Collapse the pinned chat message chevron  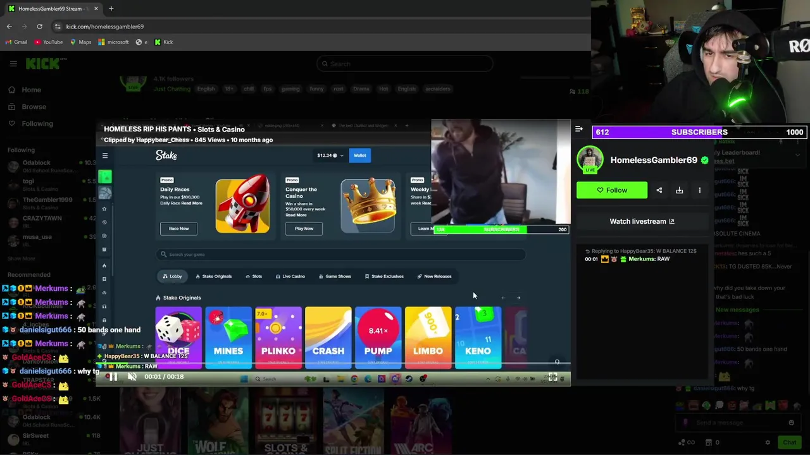point(797,155)
